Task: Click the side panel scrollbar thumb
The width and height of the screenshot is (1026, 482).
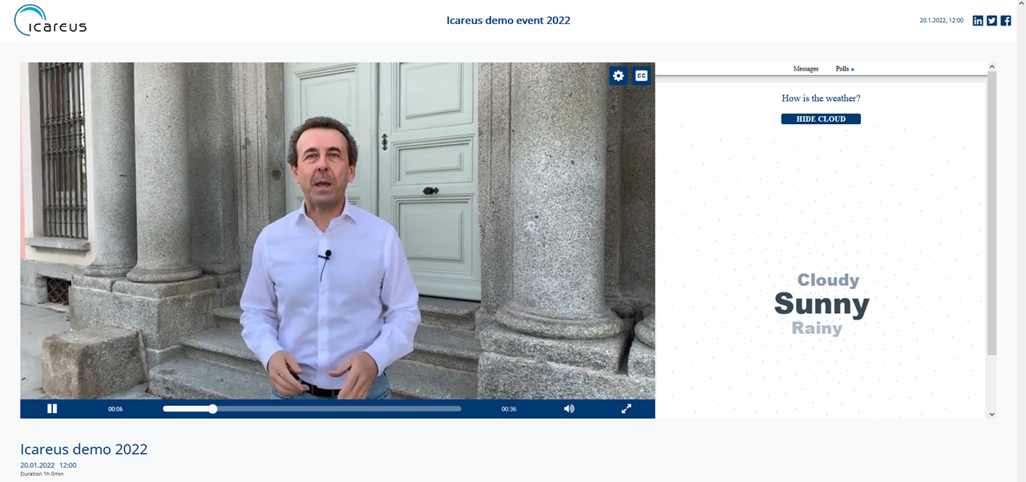Action: pos(992,212)
